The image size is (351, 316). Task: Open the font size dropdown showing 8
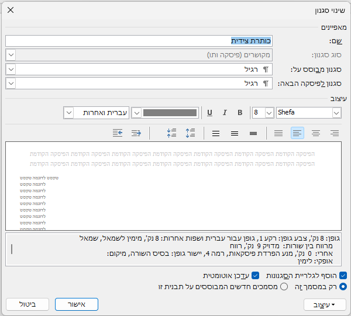tap(269, 113)
